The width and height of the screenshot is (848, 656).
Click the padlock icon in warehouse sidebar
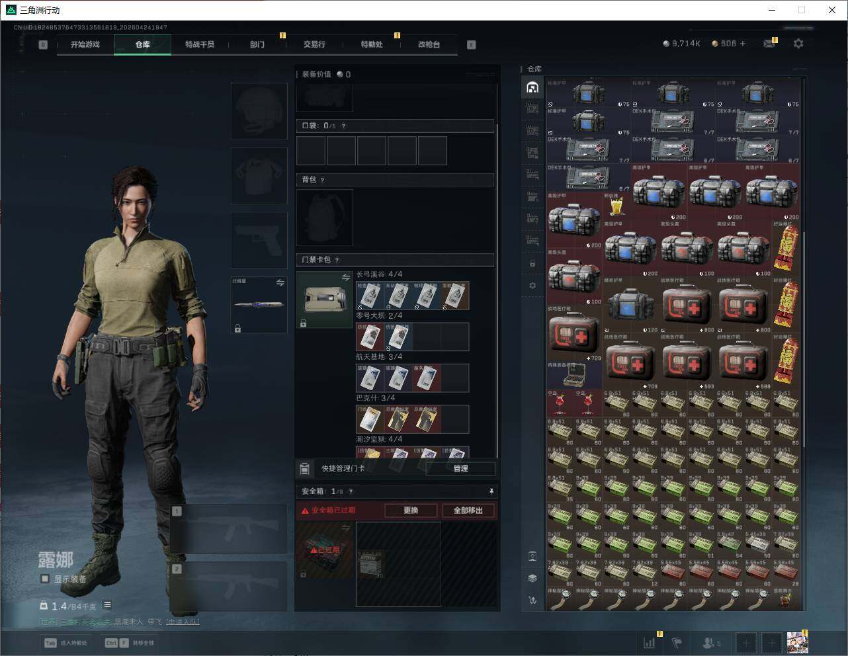(532, 264)
